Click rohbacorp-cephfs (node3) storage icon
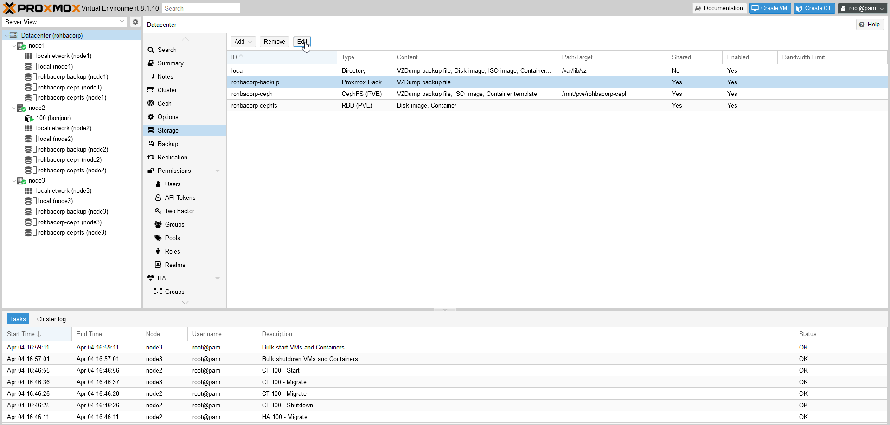The width and height of the screenshot is (890, 425). pos(31,233)
